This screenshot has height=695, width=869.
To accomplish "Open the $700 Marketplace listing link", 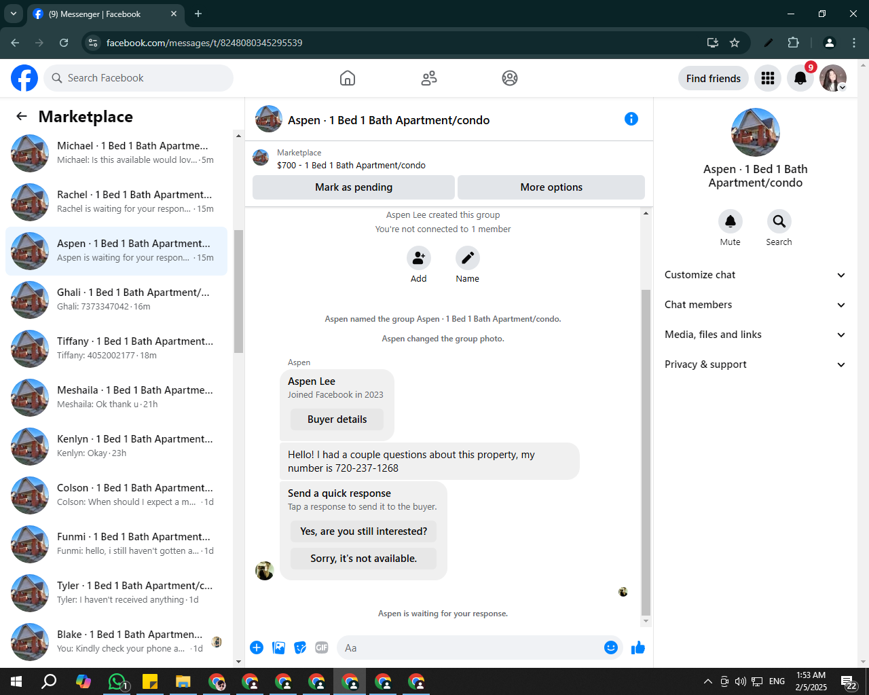I will pyautogui.click(x=351, y=165).
